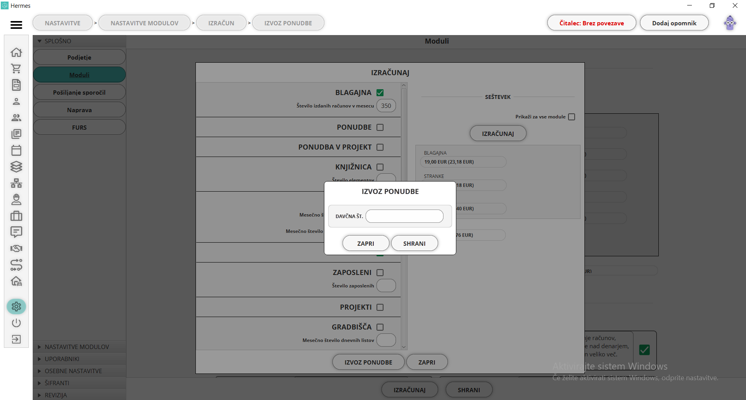Expand the UPORABNIKI section
The height and width of the screenshot is (400, 746).
click(x=79, y=359)
